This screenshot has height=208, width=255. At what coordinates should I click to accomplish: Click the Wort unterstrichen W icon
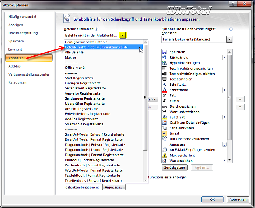(164, 112)
